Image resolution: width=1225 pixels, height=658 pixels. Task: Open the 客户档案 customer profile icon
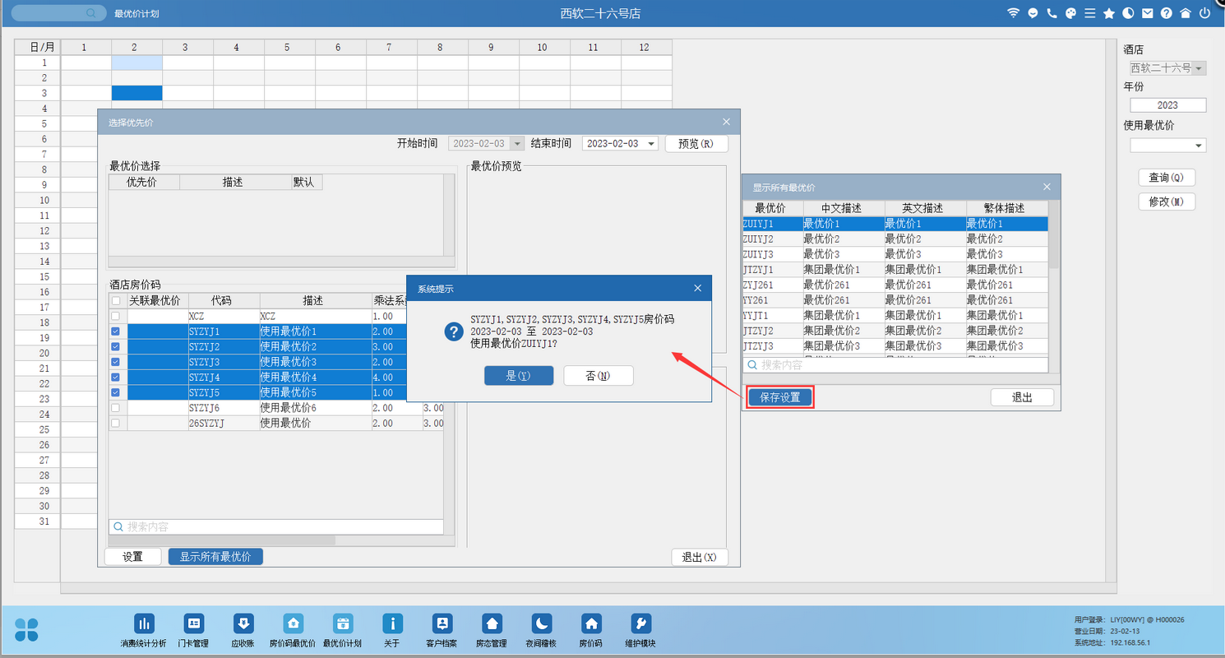tap(441, 623)
